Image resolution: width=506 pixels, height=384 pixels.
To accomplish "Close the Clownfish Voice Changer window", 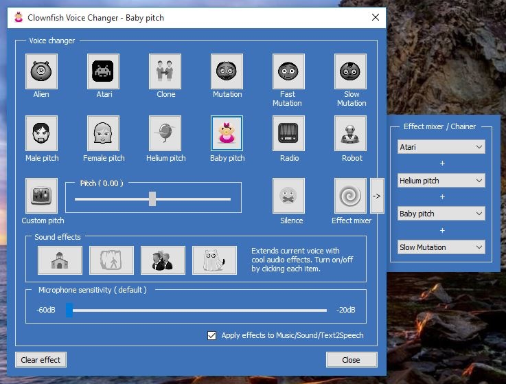I will pos(376,17).
